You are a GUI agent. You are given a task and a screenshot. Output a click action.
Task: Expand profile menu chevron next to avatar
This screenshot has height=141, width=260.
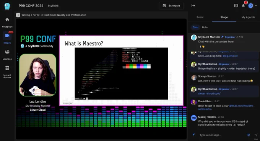point(256,6)
